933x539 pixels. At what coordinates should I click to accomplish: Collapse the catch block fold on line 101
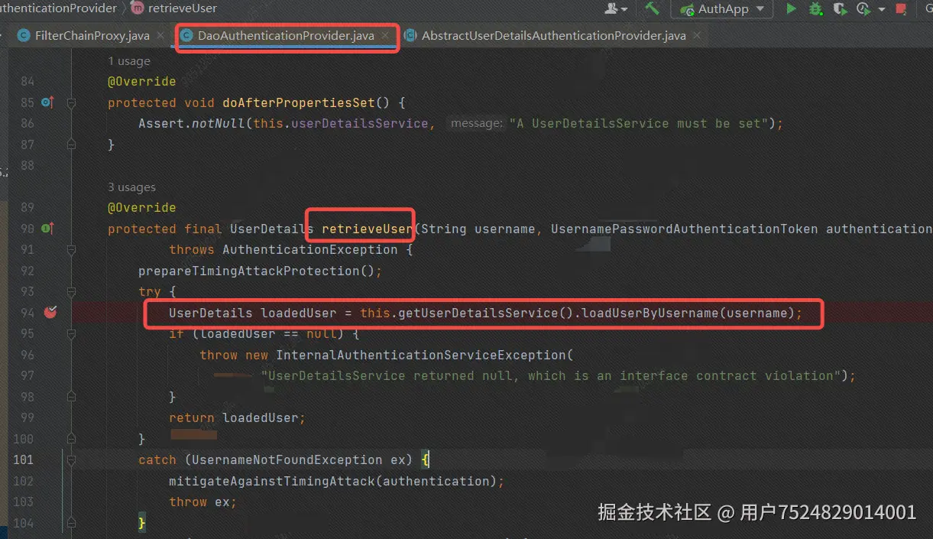point(71,460)
